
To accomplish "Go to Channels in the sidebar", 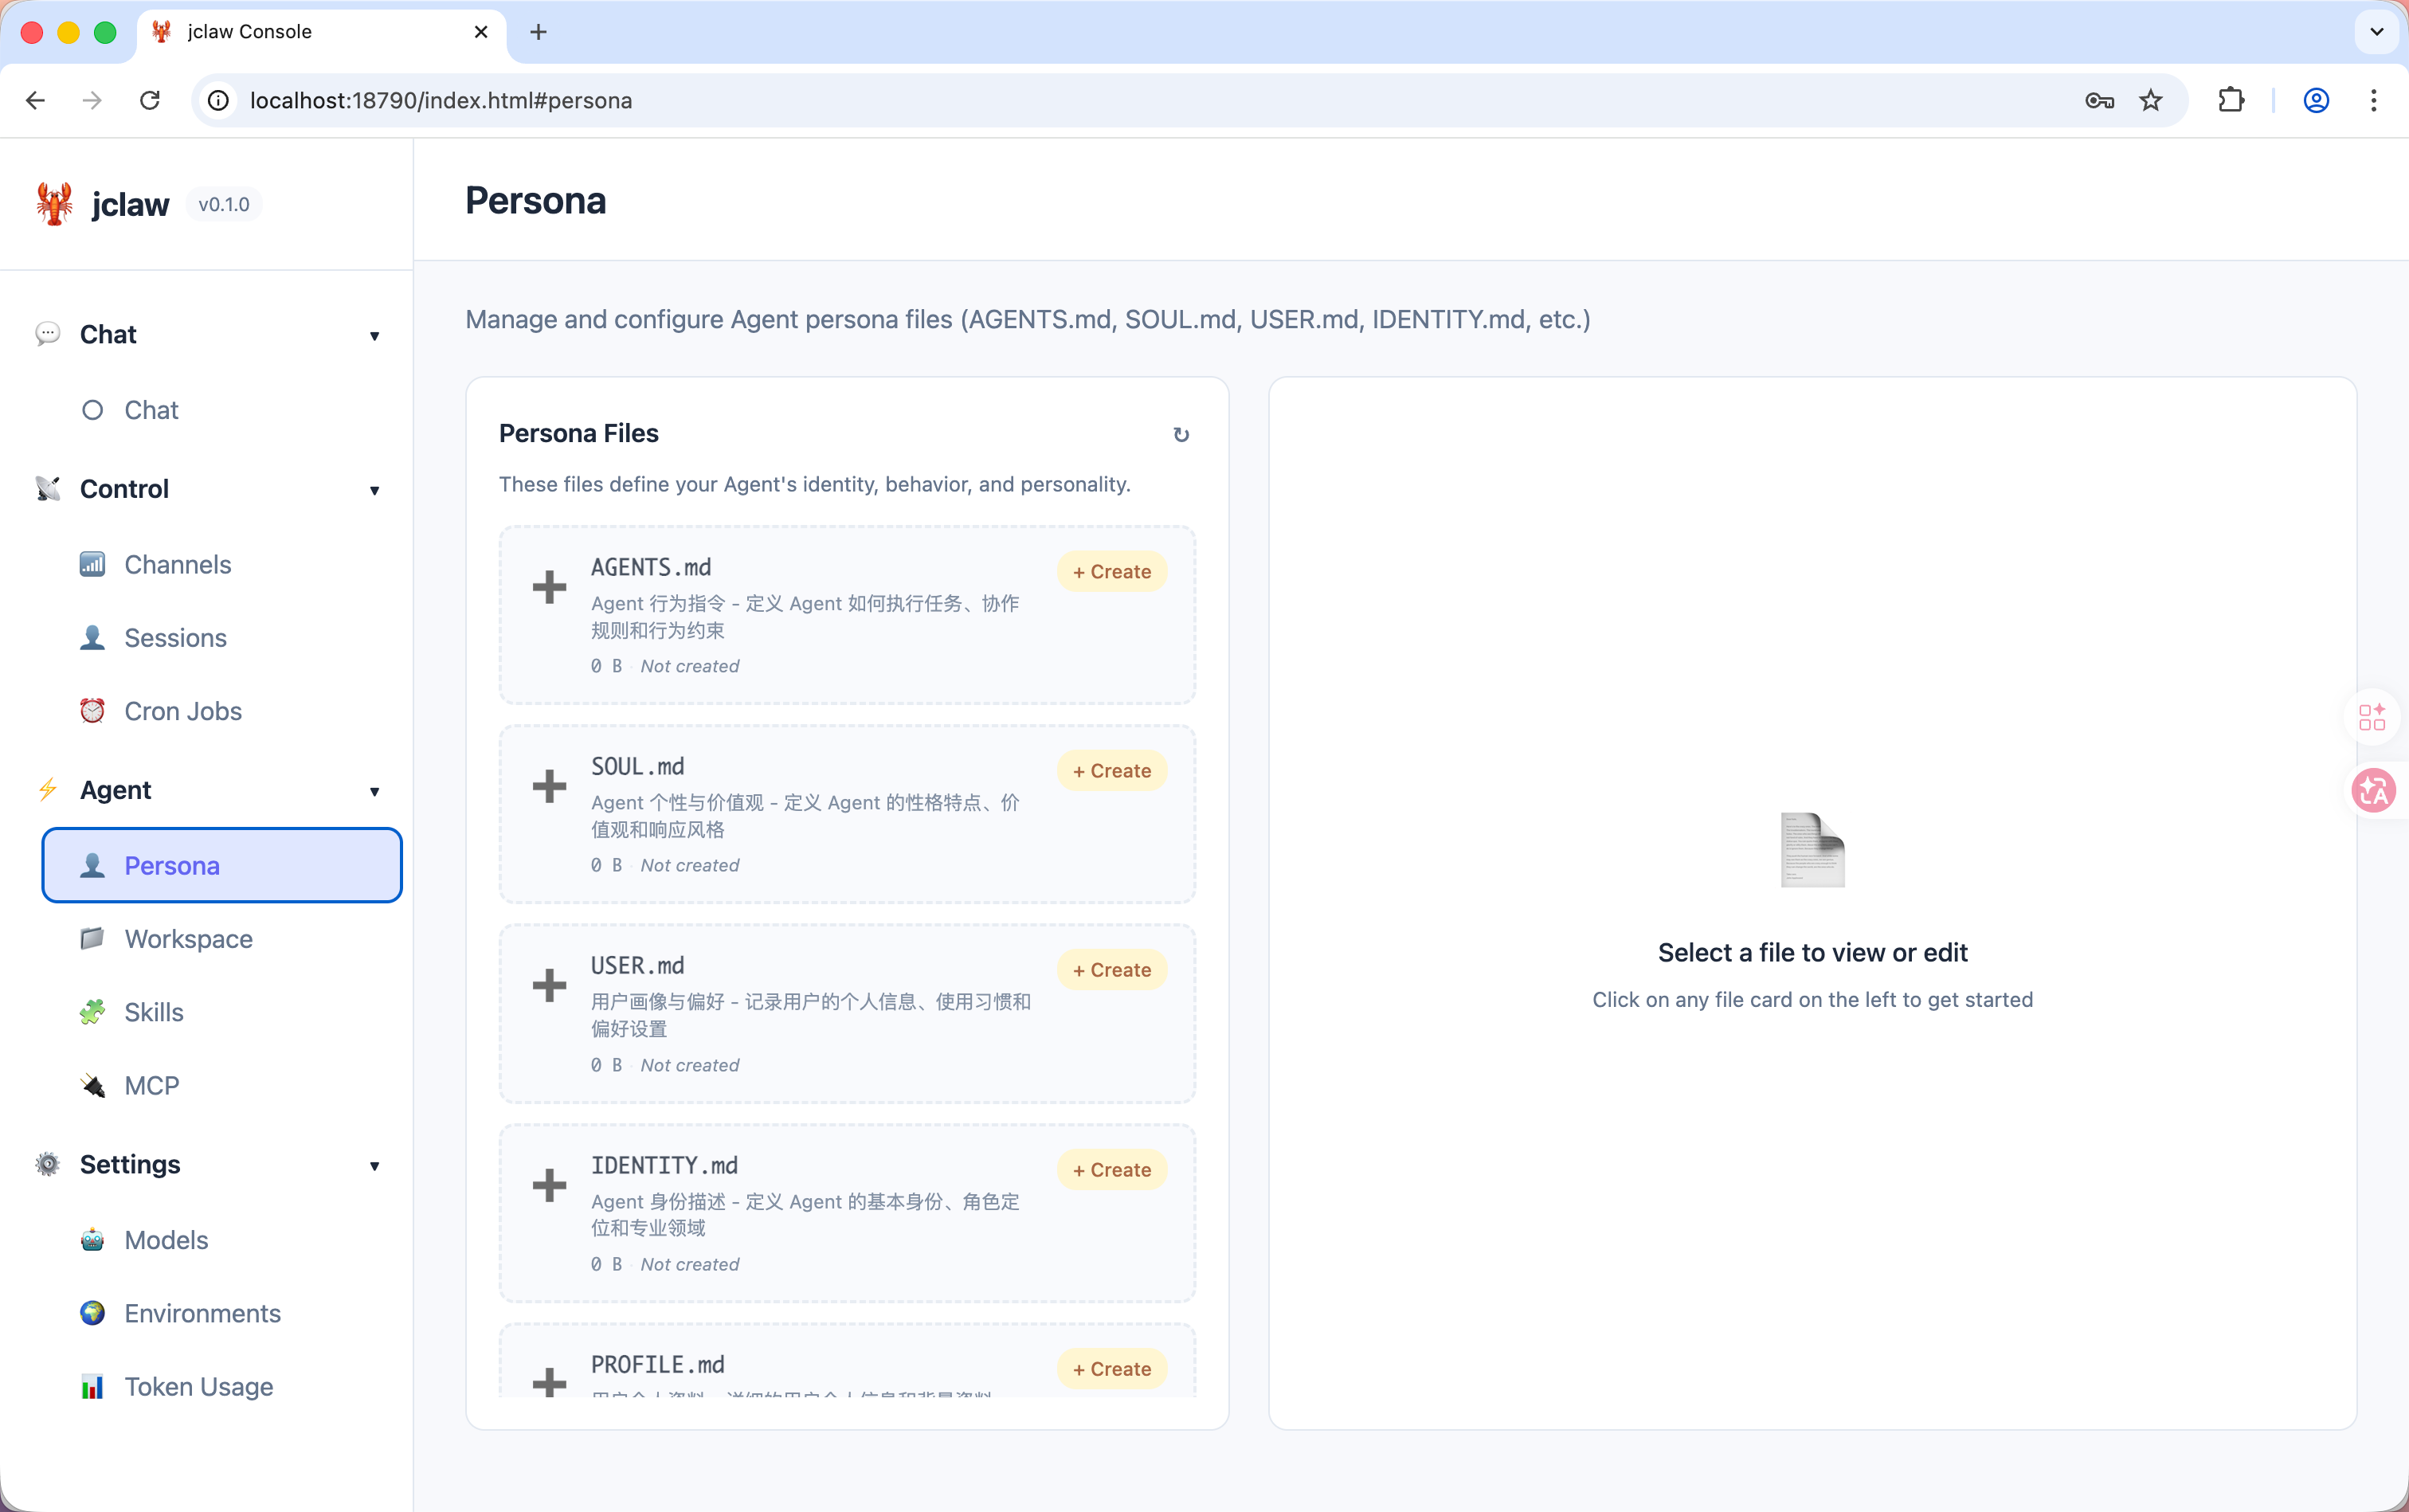I will [x=222, y=565].
